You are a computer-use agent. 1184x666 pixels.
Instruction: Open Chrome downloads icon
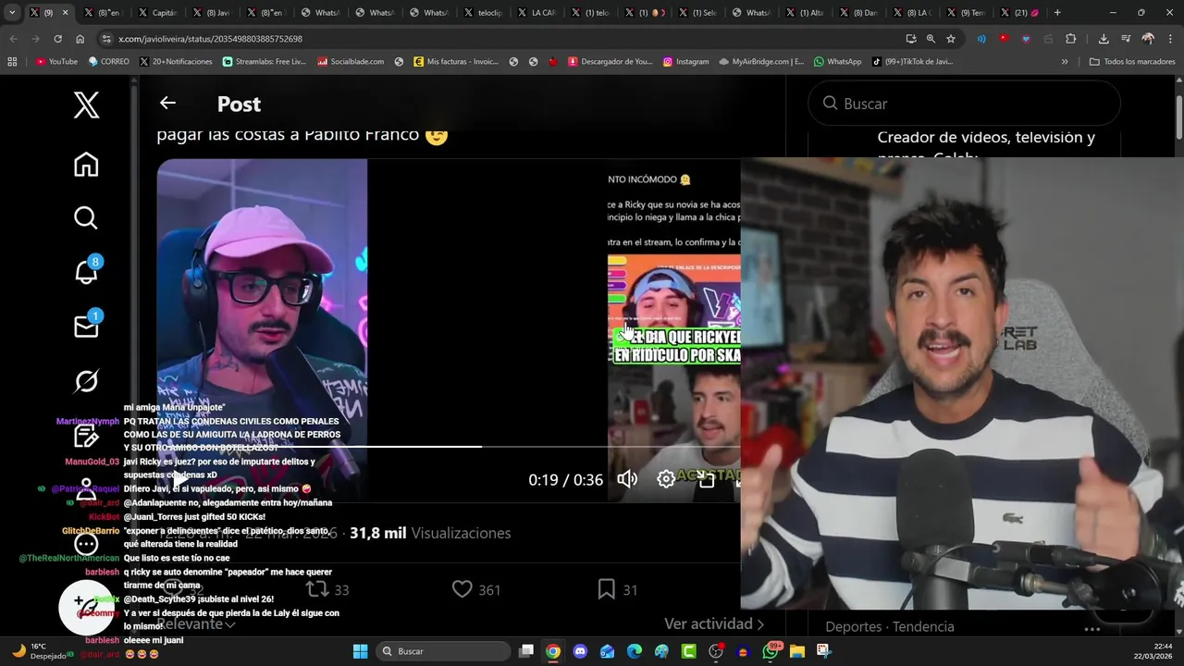(1104, 39)
